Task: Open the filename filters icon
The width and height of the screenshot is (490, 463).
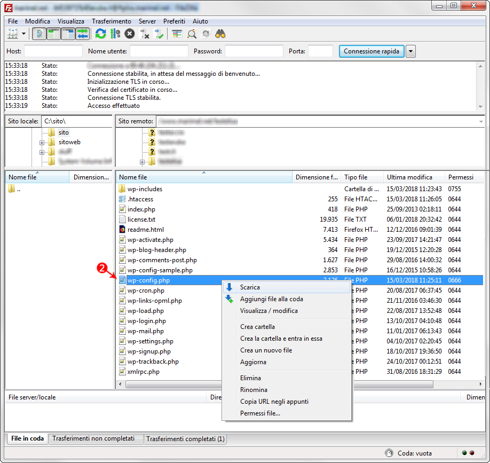Action: point(177,34)
